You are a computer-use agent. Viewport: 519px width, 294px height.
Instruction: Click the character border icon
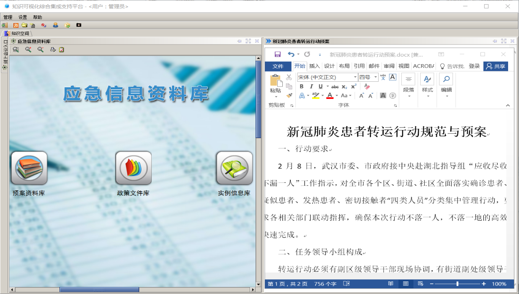click(x=392, y=77)
